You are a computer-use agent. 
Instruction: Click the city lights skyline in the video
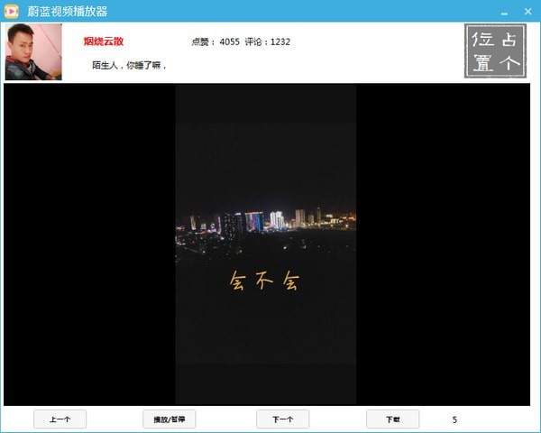(x=265, y=221)
